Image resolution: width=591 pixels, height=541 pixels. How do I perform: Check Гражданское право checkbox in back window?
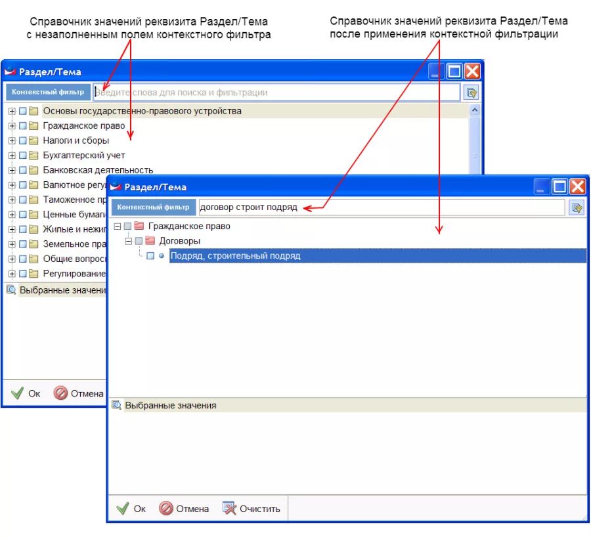click(x=22, y=125)
